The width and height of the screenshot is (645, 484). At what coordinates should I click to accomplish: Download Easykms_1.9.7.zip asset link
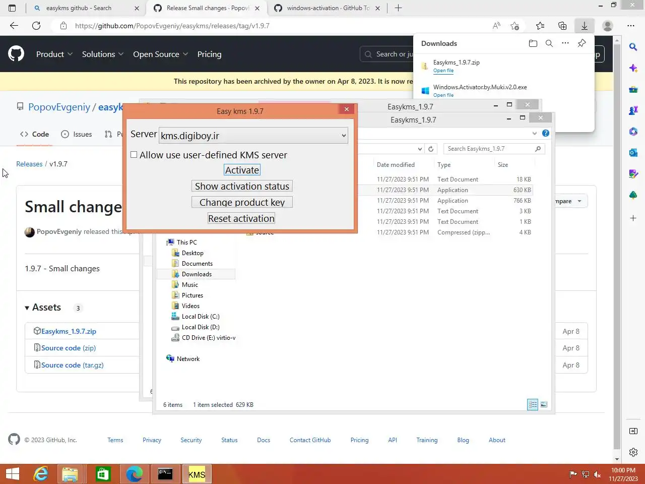69,331
